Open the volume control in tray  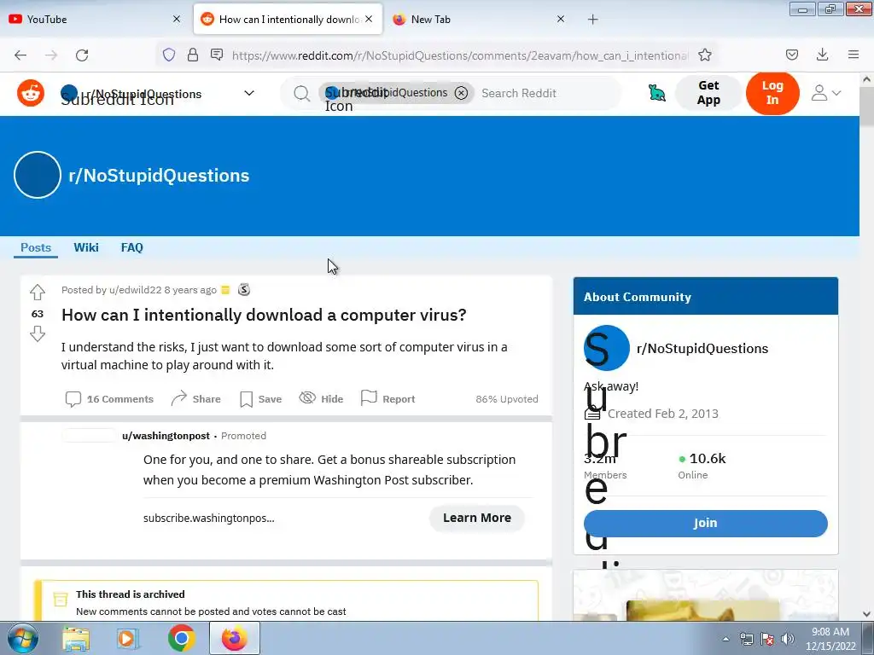pyautogui.click(x=788, y=639)
